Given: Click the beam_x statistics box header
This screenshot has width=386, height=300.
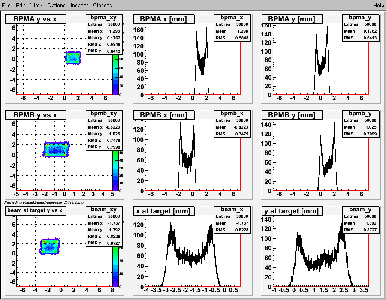Looking at the screenshot, I should click(232, 209).
